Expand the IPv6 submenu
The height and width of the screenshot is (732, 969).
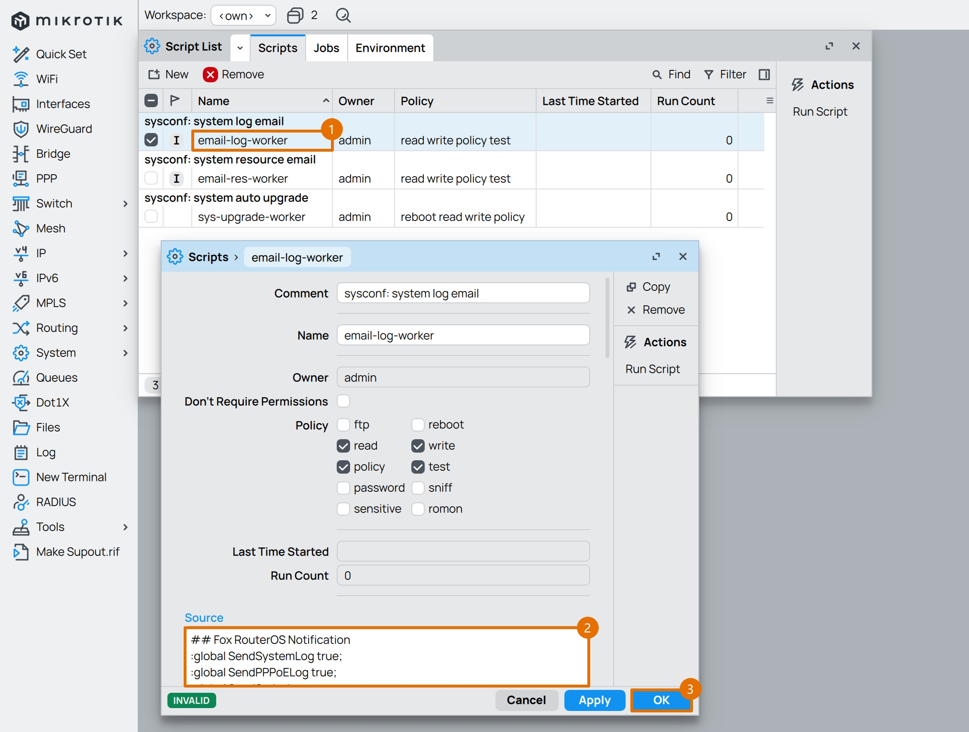click(x=125, y=278)
